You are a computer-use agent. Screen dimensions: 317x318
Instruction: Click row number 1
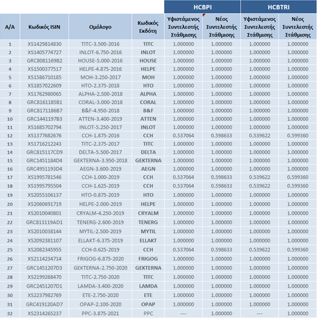coord(10,44)
